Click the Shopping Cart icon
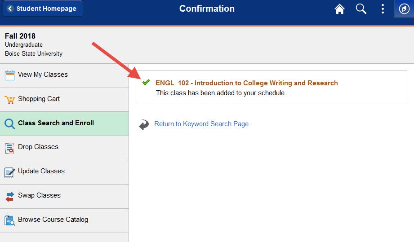 [x=10, y=100]
